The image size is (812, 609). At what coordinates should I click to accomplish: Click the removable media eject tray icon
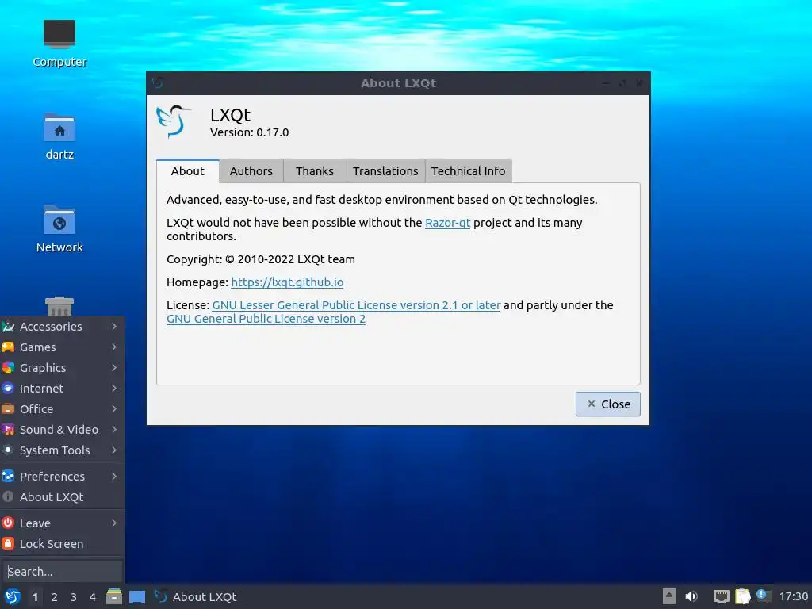669,596
